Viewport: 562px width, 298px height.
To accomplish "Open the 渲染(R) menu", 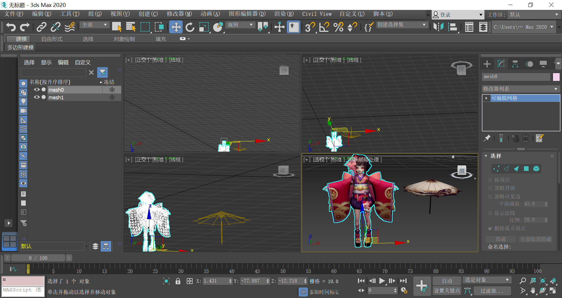I will point(284,14).
